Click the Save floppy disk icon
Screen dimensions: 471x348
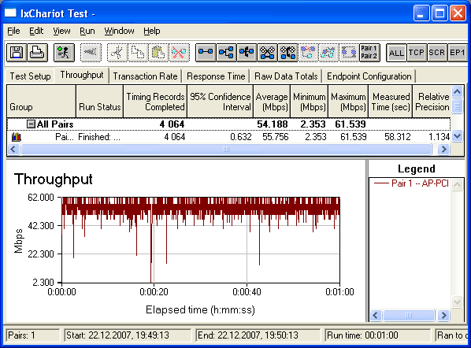pos(17,53)
